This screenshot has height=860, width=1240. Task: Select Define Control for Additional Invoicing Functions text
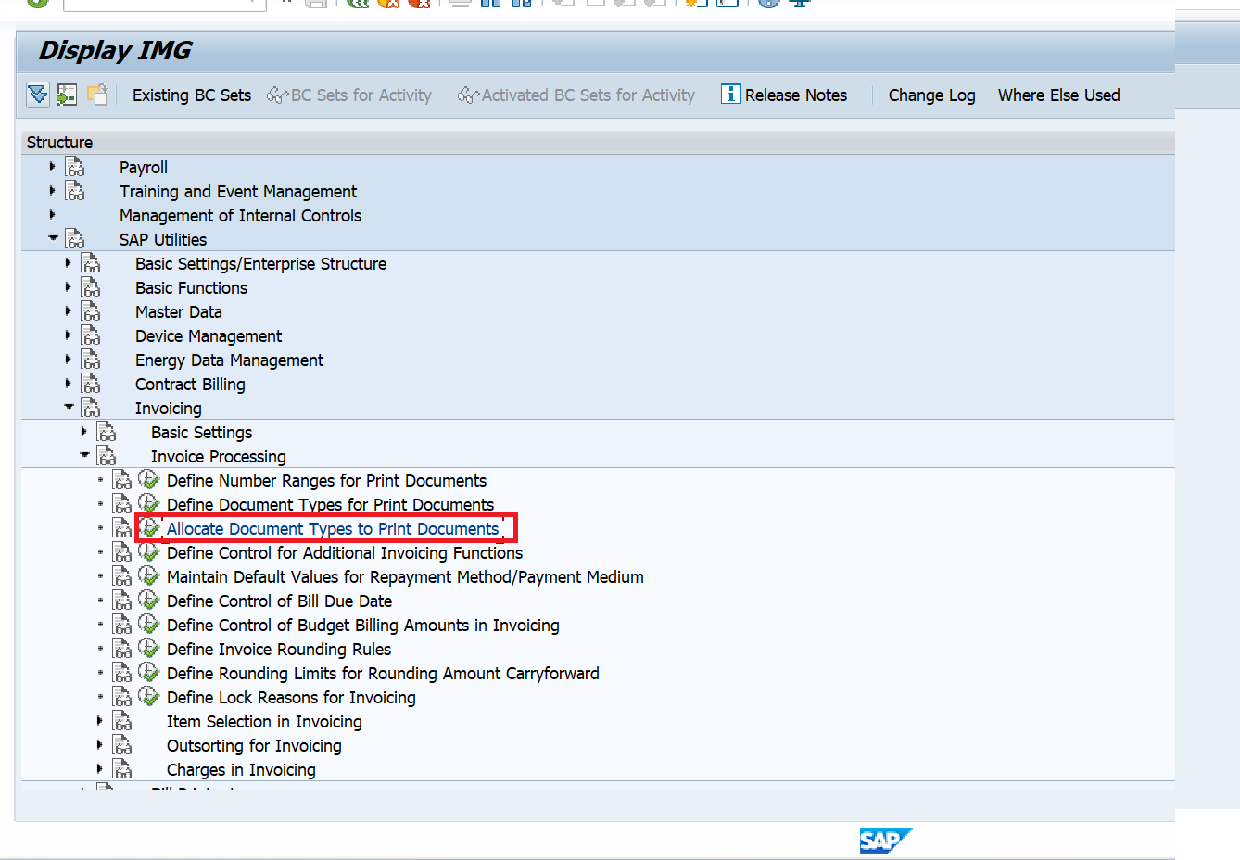(345, 552)
